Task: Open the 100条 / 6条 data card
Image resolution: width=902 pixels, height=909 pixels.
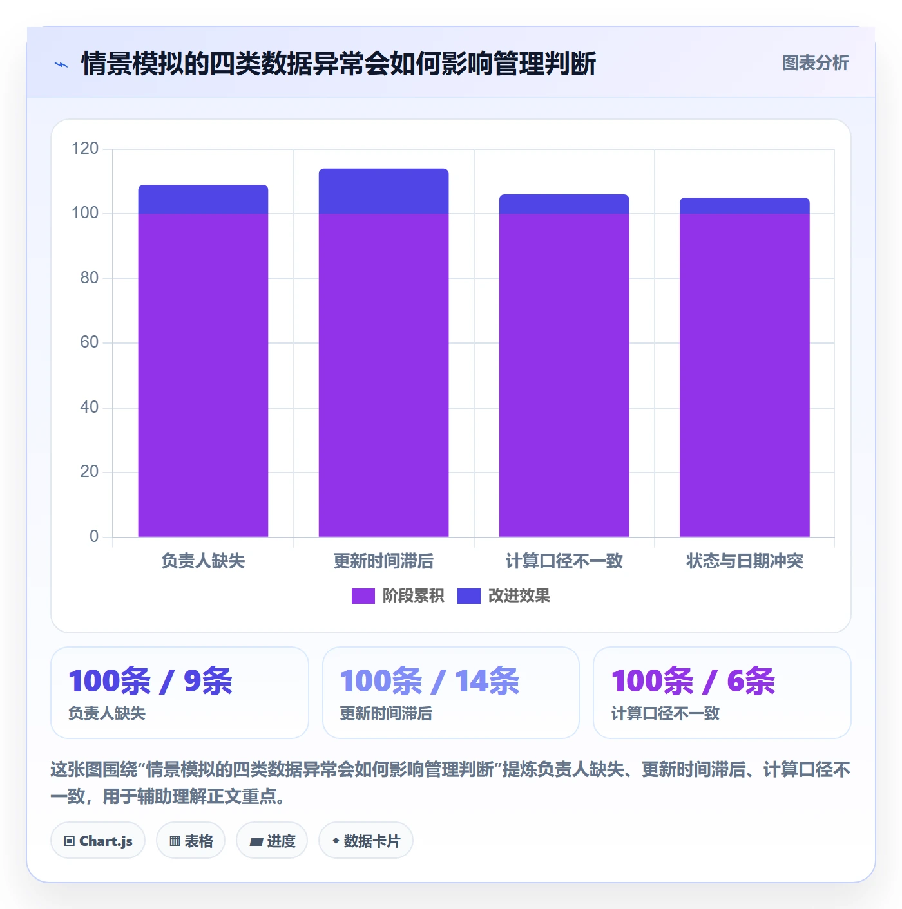Action: click(x=722, y=693)
